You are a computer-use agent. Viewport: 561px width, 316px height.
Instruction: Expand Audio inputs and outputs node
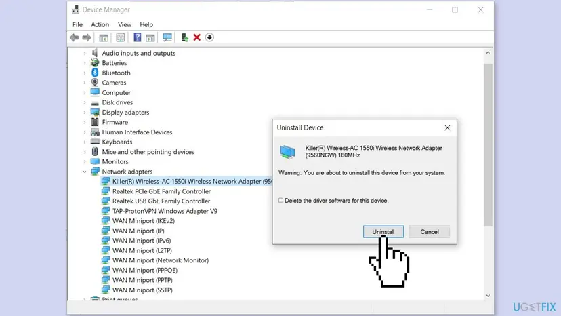[85, 53]
